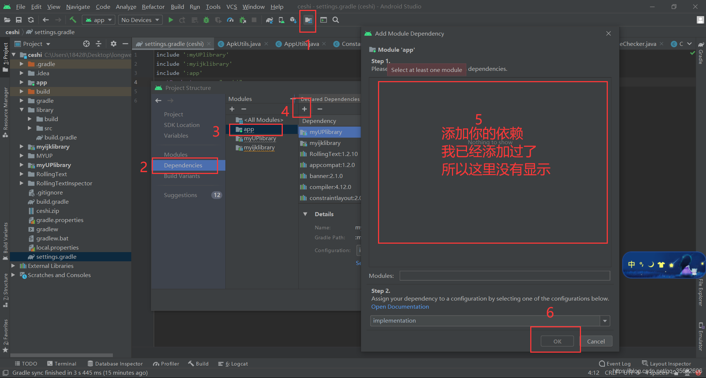Select myjiklibrary dependency row
Image resolution: width=706 pixels, height=378 pixels.
(x=329, y=143)
